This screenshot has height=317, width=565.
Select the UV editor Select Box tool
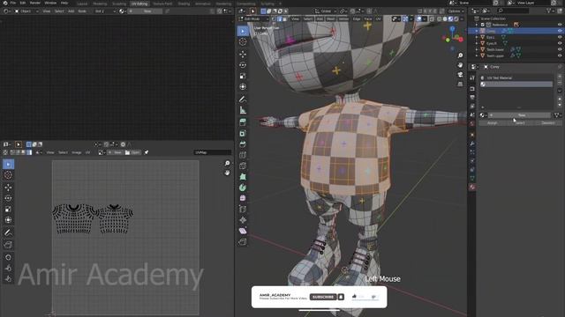(x=8, y=165)
